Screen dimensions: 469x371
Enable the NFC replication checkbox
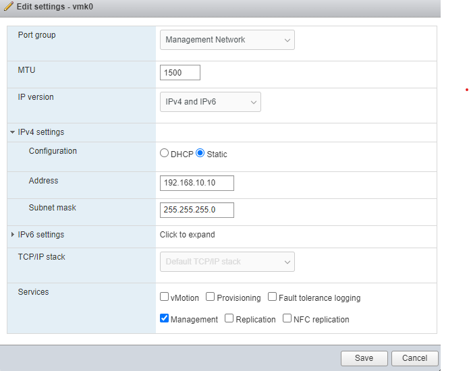click(287, 318)
